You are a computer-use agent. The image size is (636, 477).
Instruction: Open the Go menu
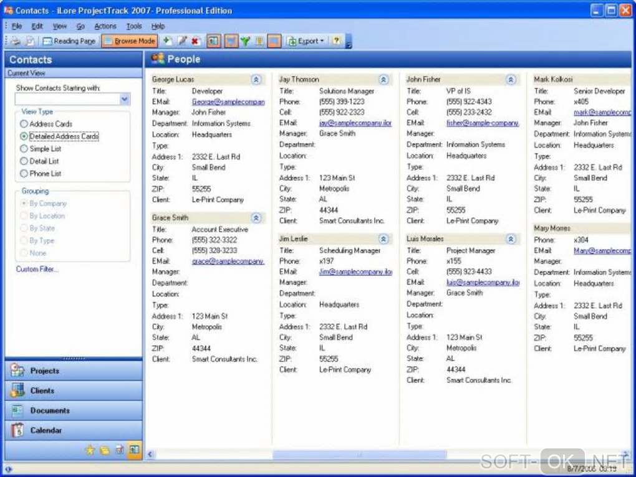pos(80,26)
